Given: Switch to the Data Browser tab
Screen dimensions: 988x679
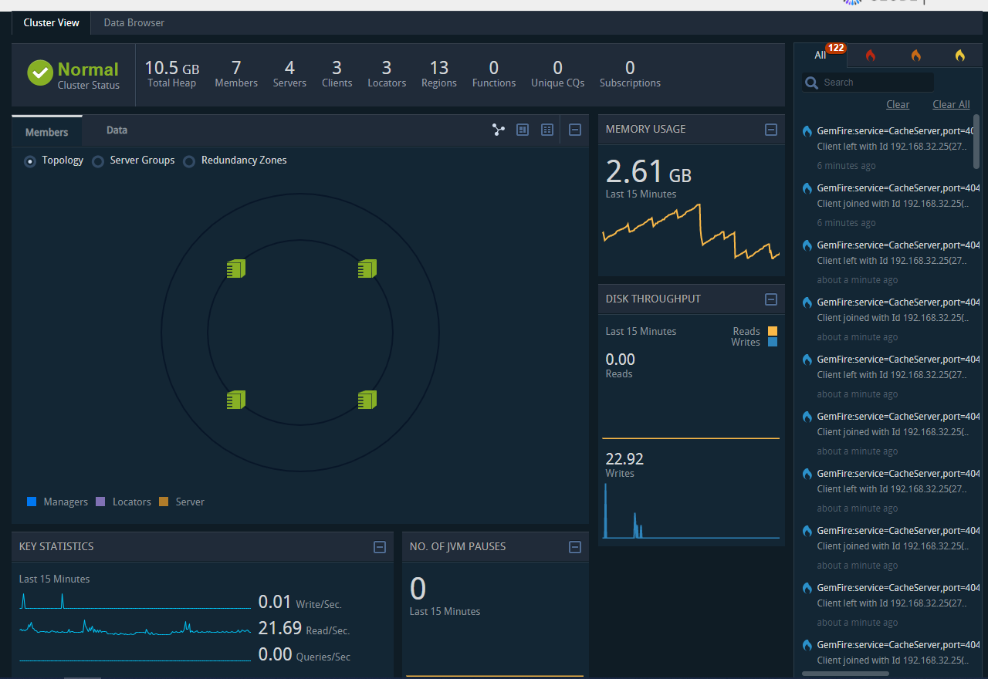Looking at the screenshot, I should pos(134,23).
